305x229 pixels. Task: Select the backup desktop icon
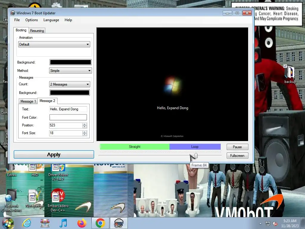coord(290,74)
